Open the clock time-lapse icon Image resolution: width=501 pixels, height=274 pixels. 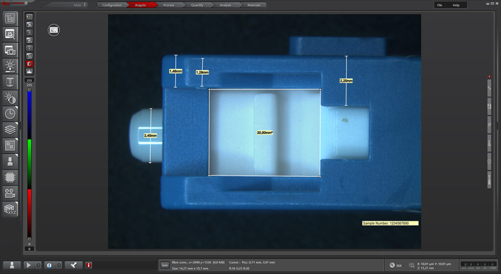pyautogui.click(x=10, y=114)
